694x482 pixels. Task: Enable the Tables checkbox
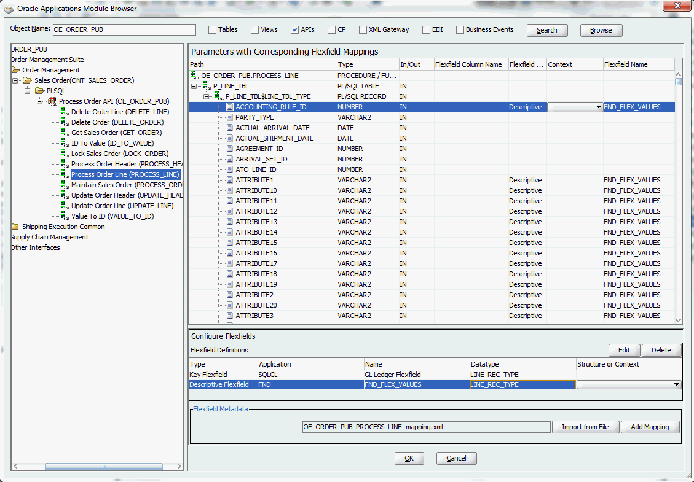click(213, 29)
